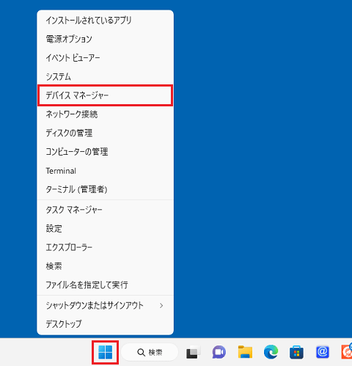Viewport: 352px width, 366px height.
Task: Open Microsoft Store taskbar icon
Action: tap(296, 352)
